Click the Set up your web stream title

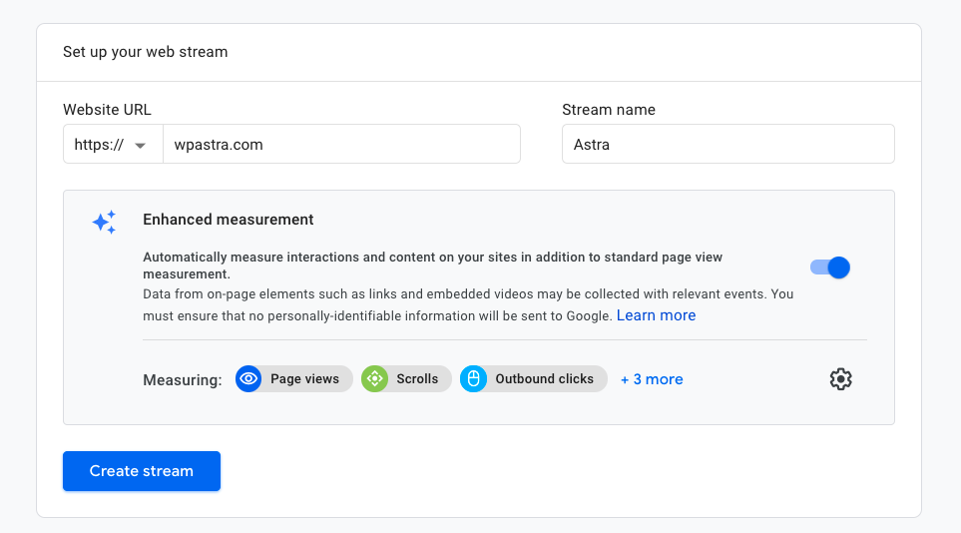coord(146,52)
